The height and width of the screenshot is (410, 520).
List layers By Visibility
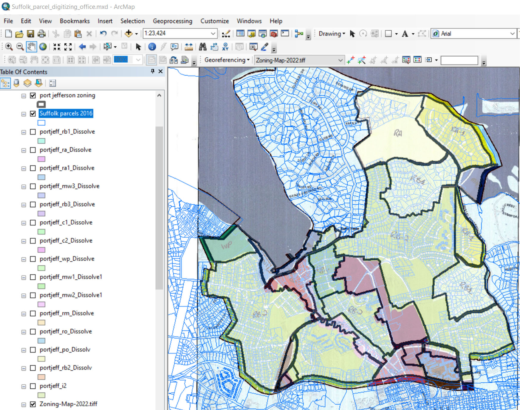[x=27, y=83]
